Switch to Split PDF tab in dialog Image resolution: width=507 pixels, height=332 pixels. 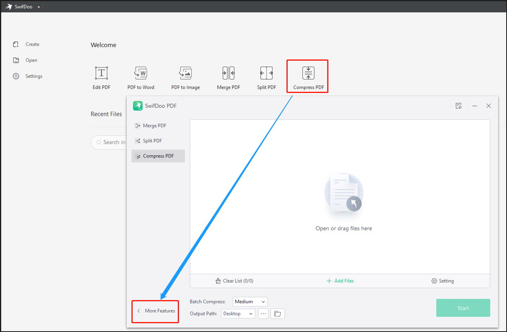(158, 141)
